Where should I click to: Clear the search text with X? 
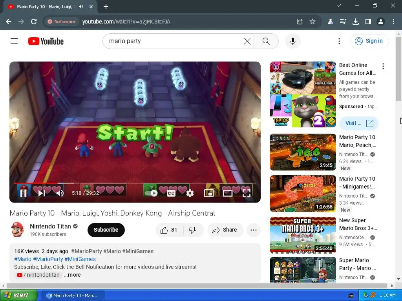(x=247, y=41)
